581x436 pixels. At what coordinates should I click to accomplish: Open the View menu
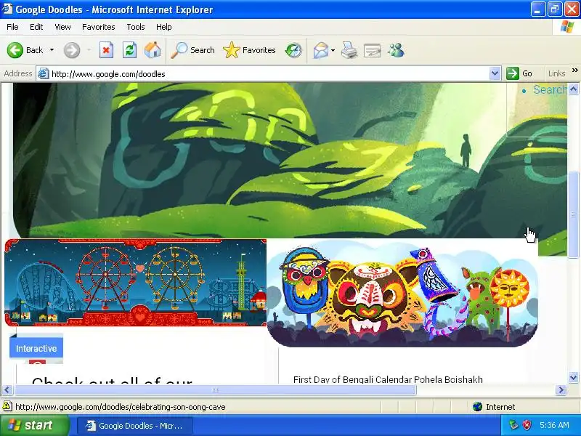click(62, 27)
